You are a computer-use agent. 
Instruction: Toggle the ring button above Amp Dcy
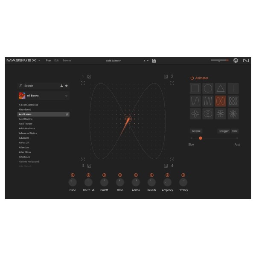coord(167,175)
